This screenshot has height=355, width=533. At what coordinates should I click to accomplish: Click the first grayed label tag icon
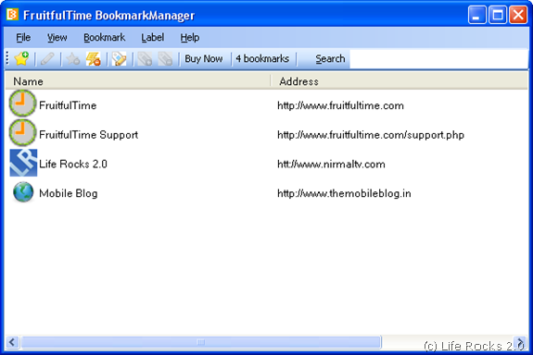coord(145,58)
